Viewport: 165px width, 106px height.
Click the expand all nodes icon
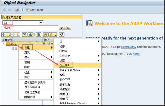click(x=25, y=35)
